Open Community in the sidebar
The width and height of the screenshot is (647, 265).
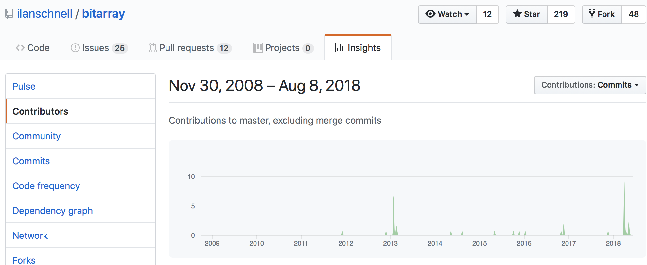tap(80, 136)
